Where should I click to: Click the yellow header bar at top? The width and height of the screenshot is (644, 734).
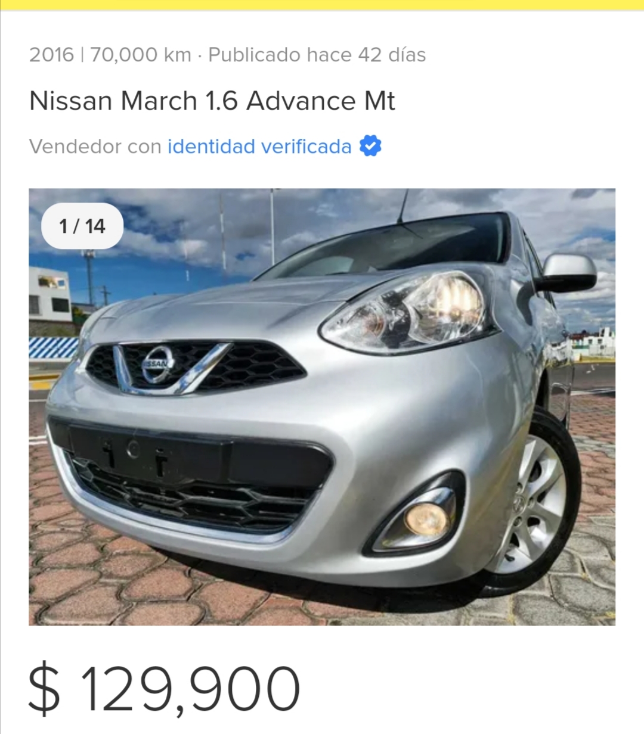(322, 5)
